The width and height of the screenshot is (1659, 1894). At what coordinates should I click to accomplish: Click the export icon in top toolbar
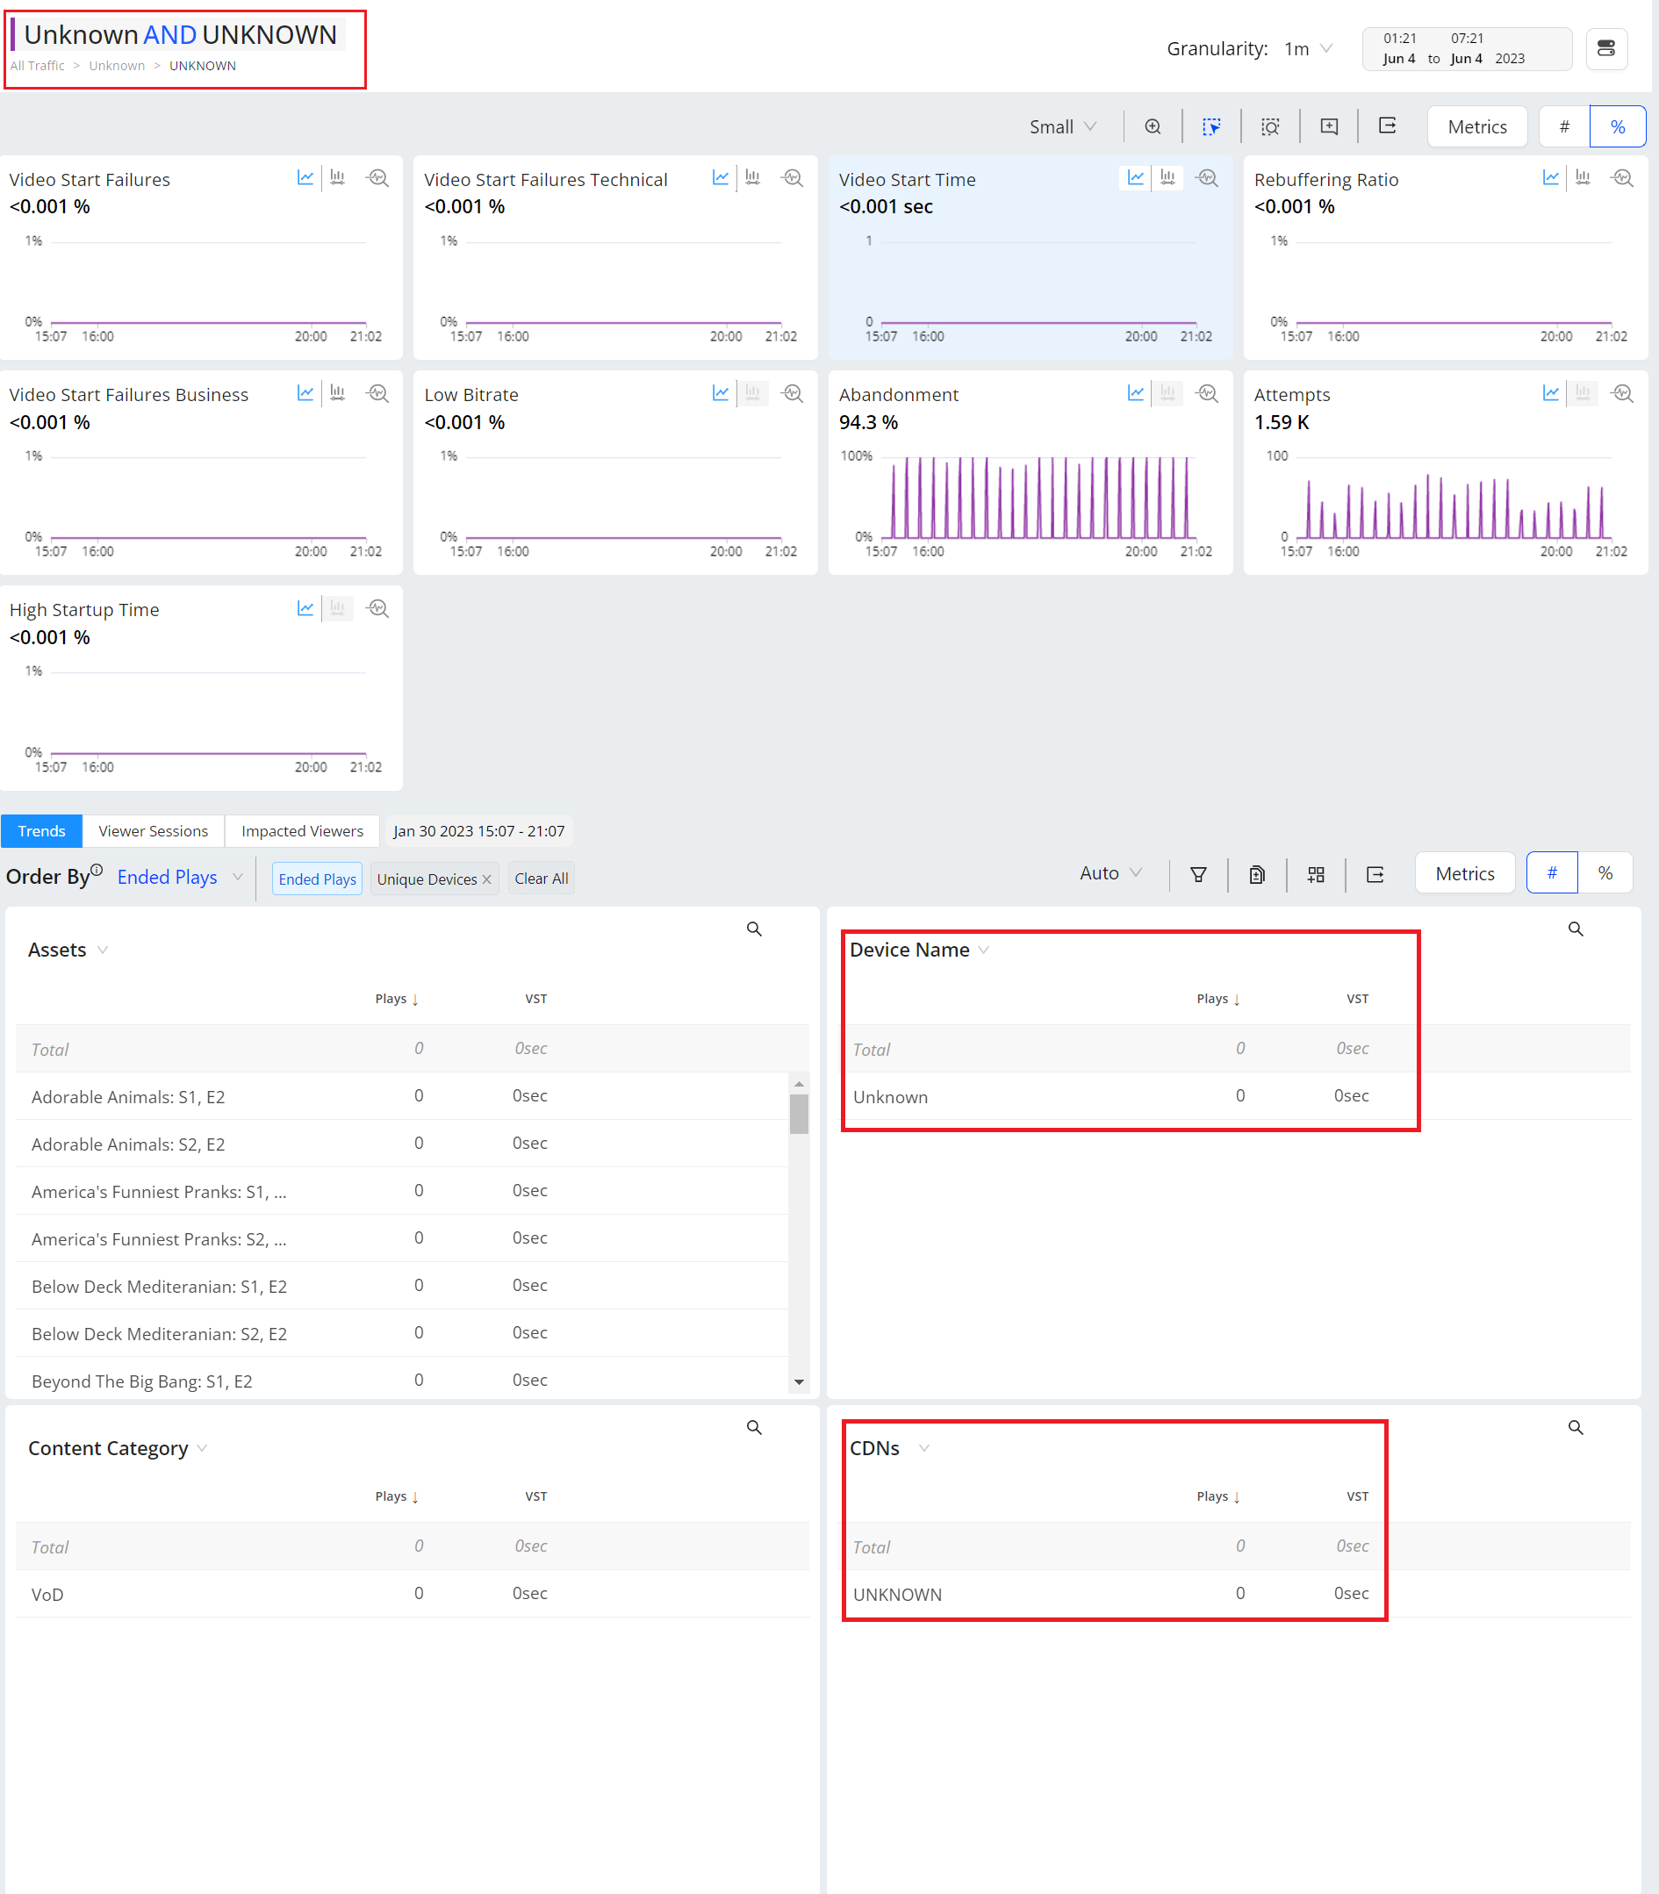[1387, 126]
